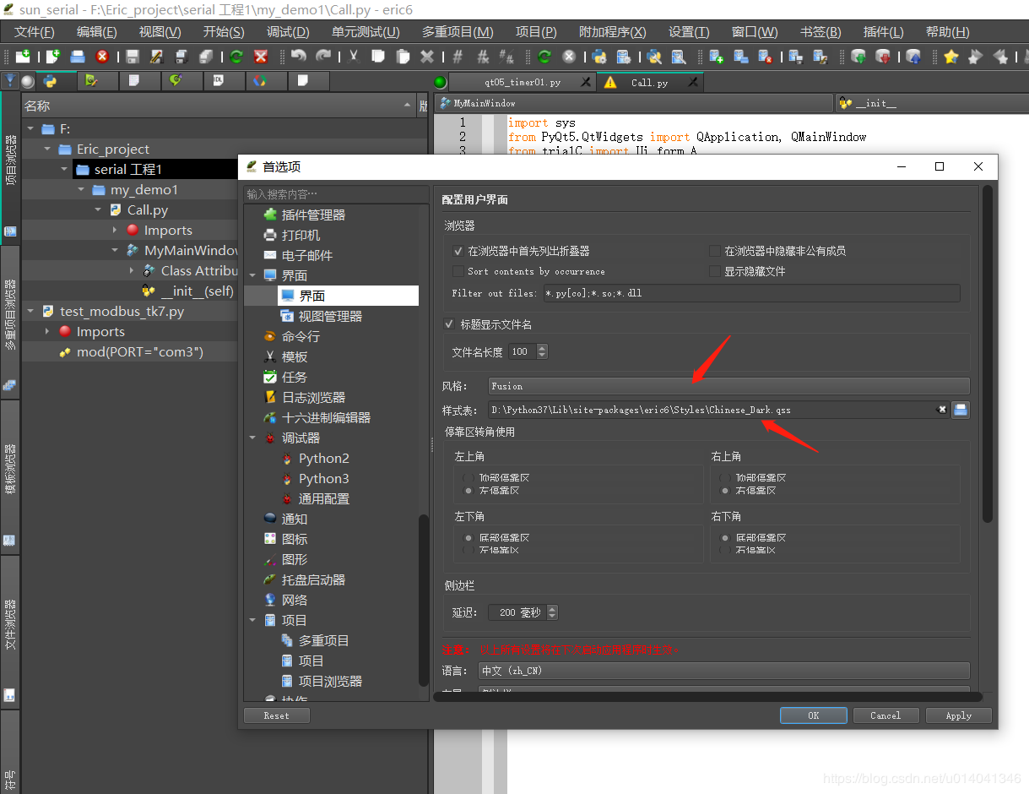Click the forms tab icon in project browser
This screenshot has width=1029, height=794.
pos(91,81)
